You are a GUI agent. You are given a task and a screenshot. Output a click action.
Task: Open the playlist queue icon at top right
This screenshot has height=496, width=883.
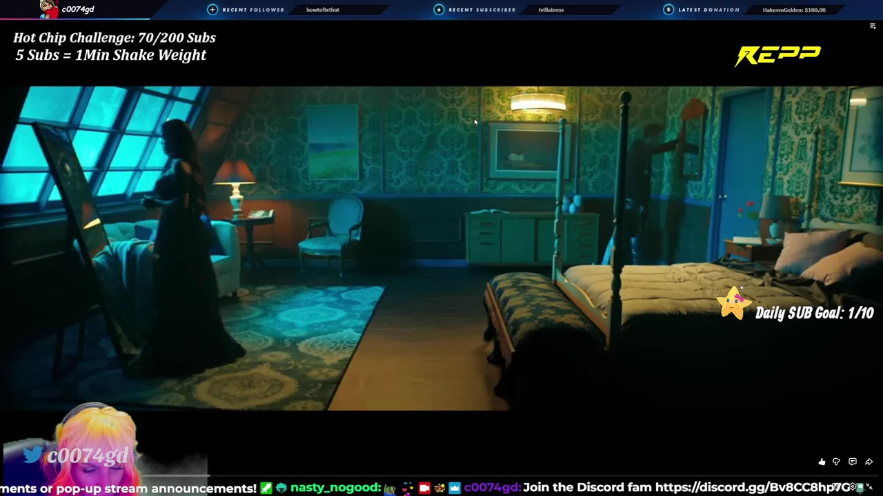[x=873, y=26]
